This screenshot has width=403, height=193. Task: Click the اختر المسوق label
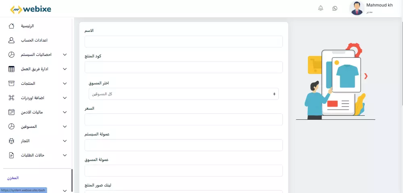(x=99, y=83)
